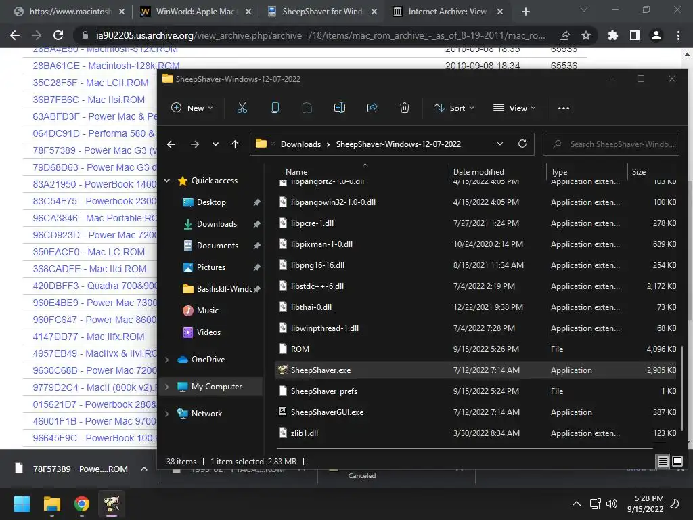693x520 pixels.
Task: Open Mac IIfx.ROM link
Action: point(89,337)
